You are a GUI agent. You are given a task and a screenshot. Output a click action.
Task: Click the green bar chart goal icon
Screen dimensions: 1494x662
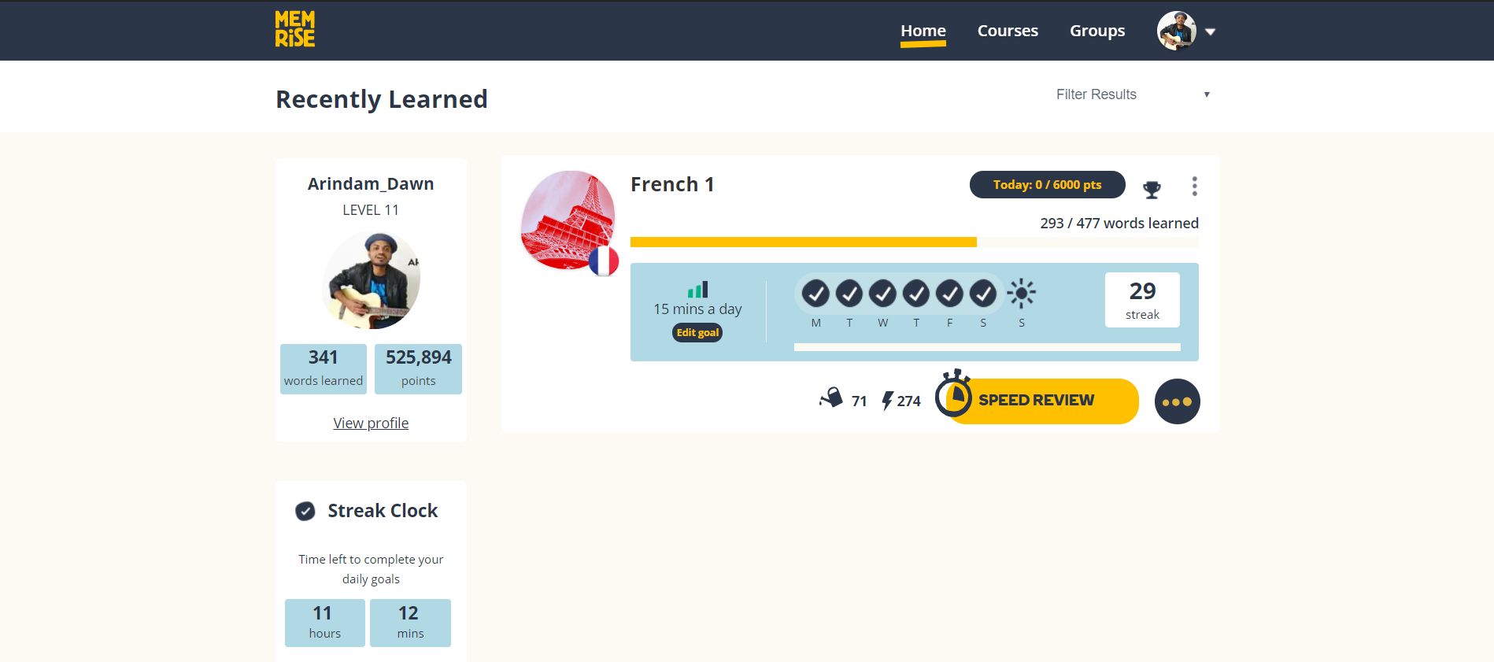[698, 290]
